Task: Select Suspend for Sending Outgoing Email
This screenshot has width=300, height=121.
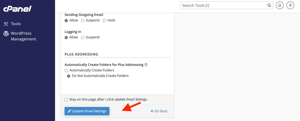Action: coord(82,20)
